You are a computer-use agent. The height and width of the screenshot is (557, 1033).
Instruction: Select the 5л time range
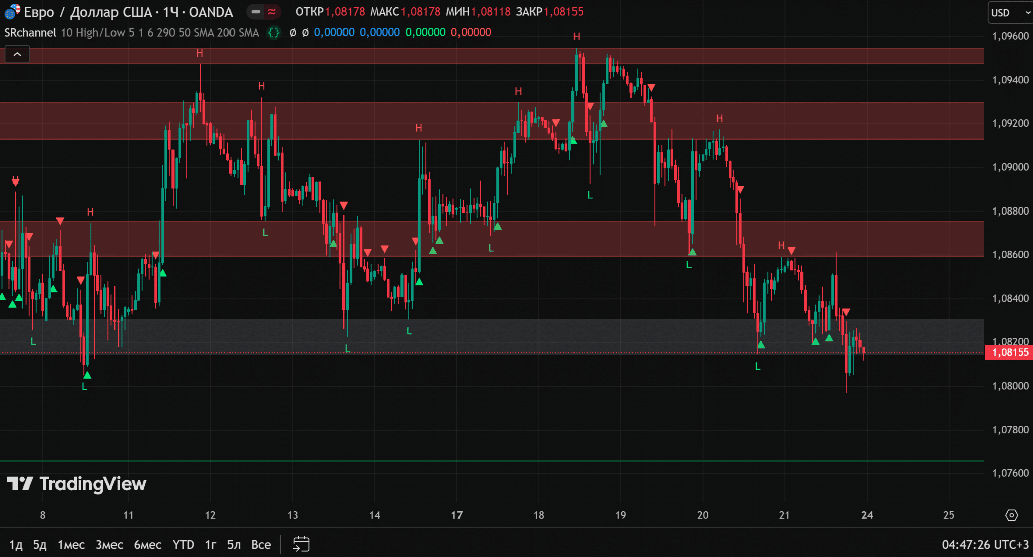point(234,544)
